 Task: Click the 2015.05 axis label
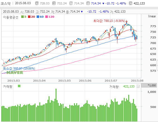tap(65, 81)
